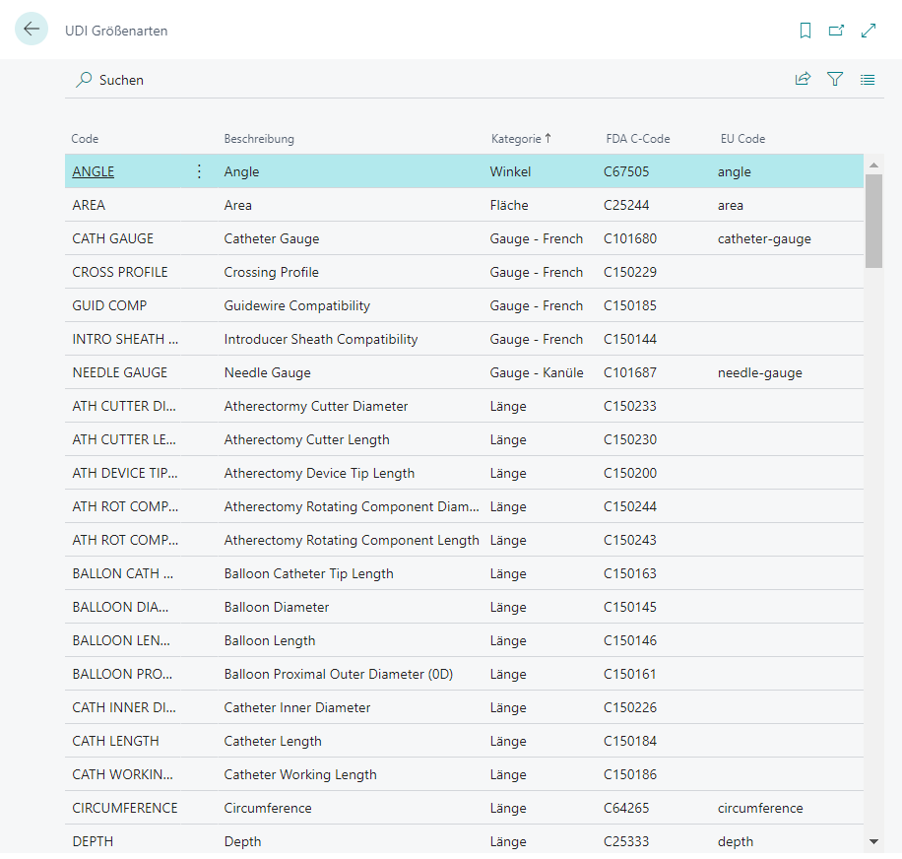Open the ANGLE code link
Image resolution: width=902 pixels, height=859 pixels.
[x=94, y=171]
